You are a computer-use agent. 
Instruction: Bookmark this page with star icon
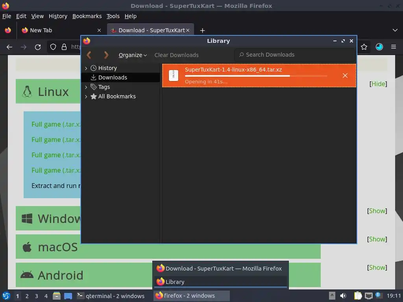364,47
